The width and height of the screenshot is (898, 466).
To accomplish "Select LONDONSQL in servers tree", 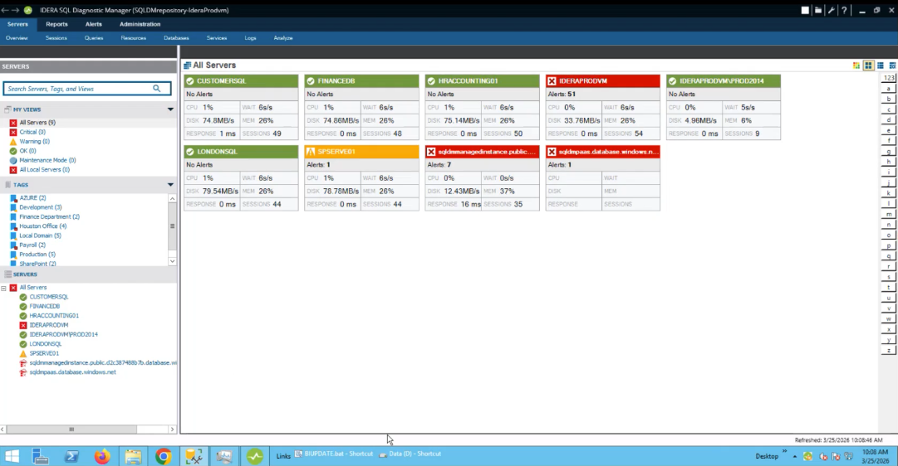I will (45, 343).
